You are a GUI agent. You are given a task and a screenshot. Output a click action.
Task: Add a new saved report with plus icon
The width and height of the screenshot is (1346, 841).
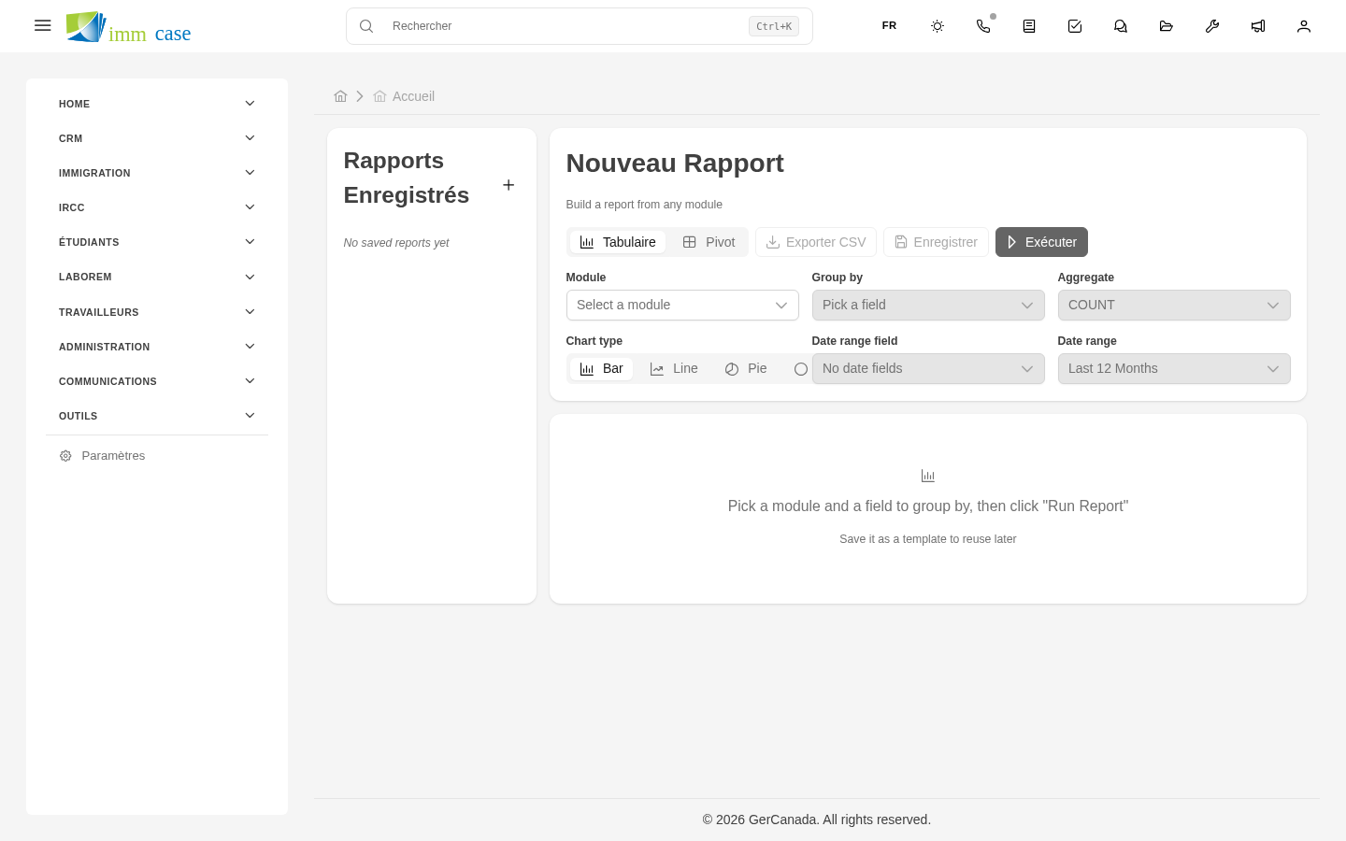[508, 185]
